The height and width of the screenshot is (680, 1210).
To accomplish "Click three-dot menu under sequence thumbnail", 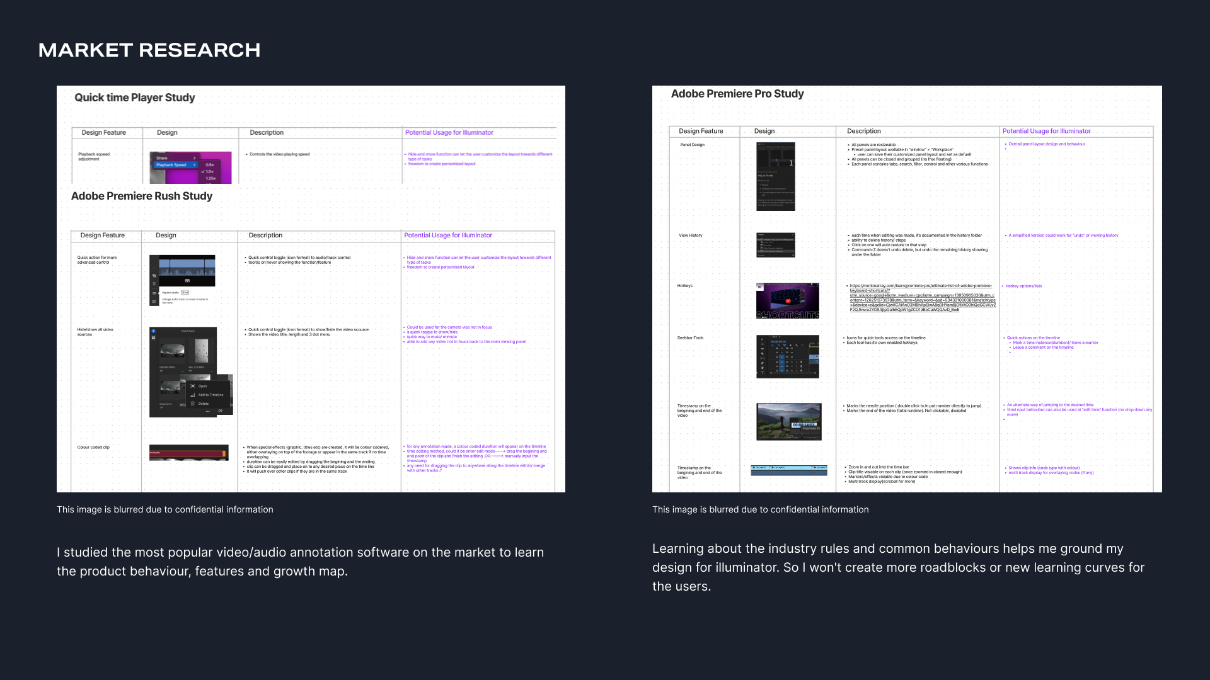I will pos(207,411).
